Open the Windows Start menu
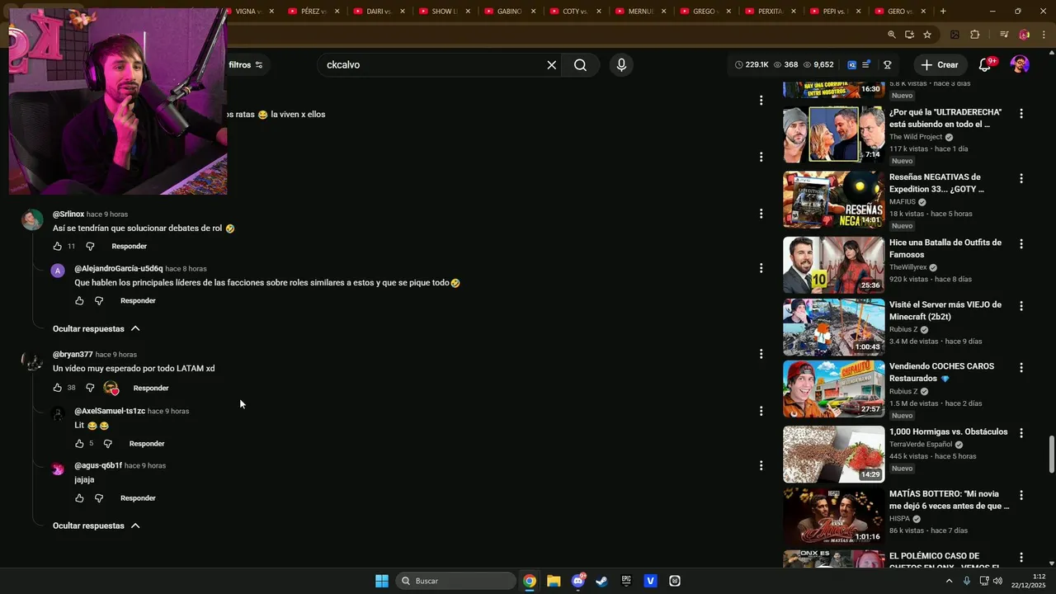This screenshot has height=594, width=1056. 382,581
